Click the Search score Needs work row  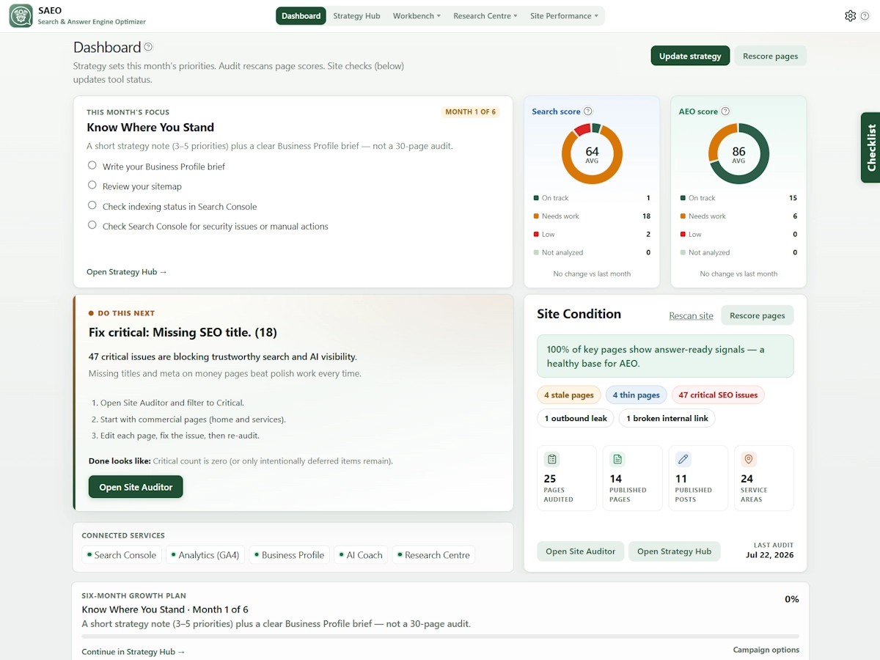click(x=592, y=216)
